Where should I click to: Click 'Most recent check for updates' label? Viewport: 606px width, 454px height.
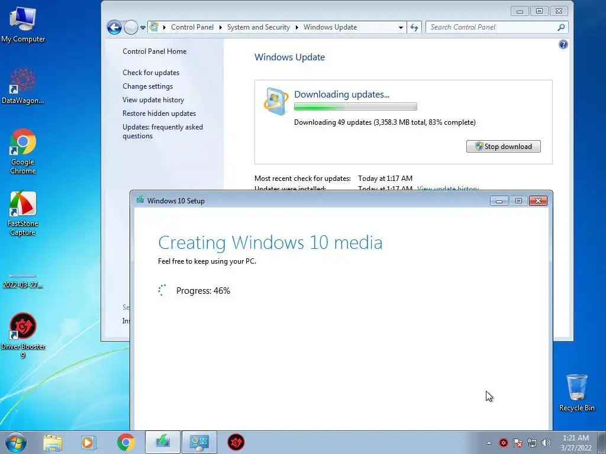click(302, 179)
